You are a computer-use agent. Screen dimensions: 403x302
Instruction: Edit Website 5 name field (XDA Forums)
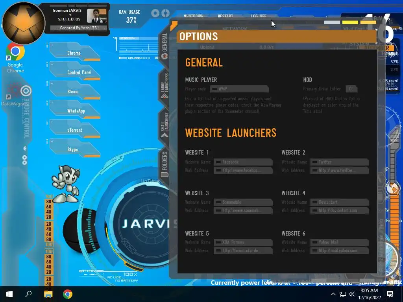[243, 242]
